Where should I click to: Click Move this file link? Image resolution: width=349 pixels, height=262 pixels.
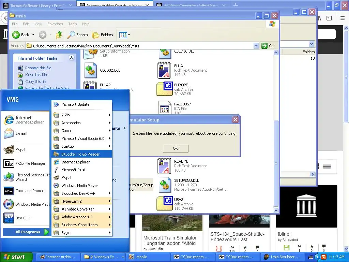tap(36, 75)
